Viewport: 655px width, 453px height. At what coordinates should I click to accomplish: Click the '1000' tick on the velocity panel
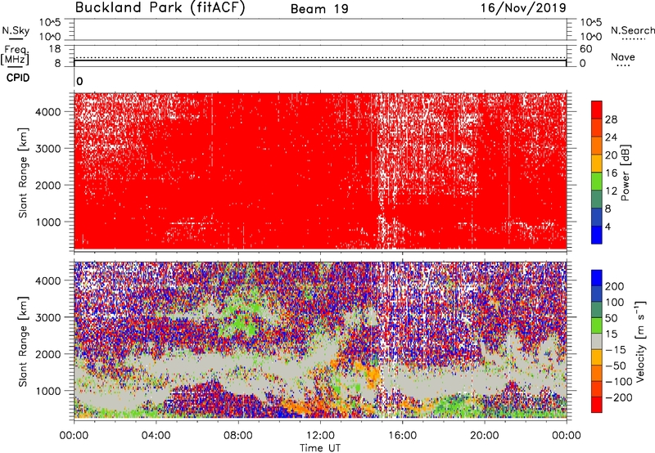coord(48,391)
